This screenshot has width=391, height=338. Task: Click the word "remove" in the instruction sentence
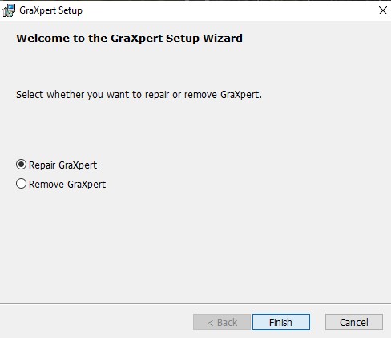tap(200, 95)
